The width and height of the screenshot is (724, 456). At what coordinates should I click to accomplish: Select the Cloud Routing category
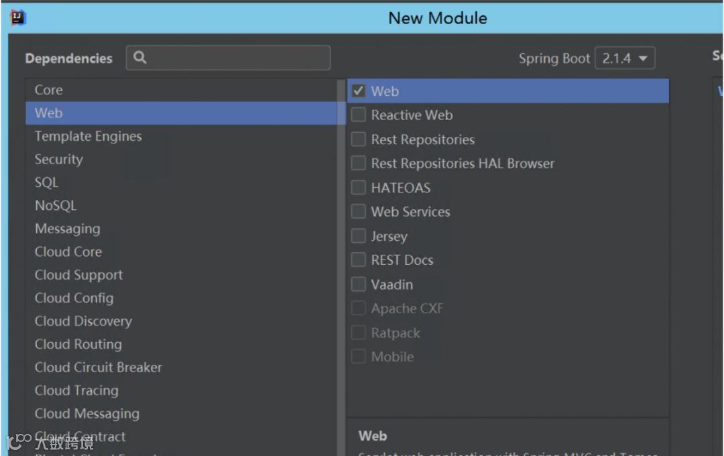pyautogui.click(x=182, y=344)
